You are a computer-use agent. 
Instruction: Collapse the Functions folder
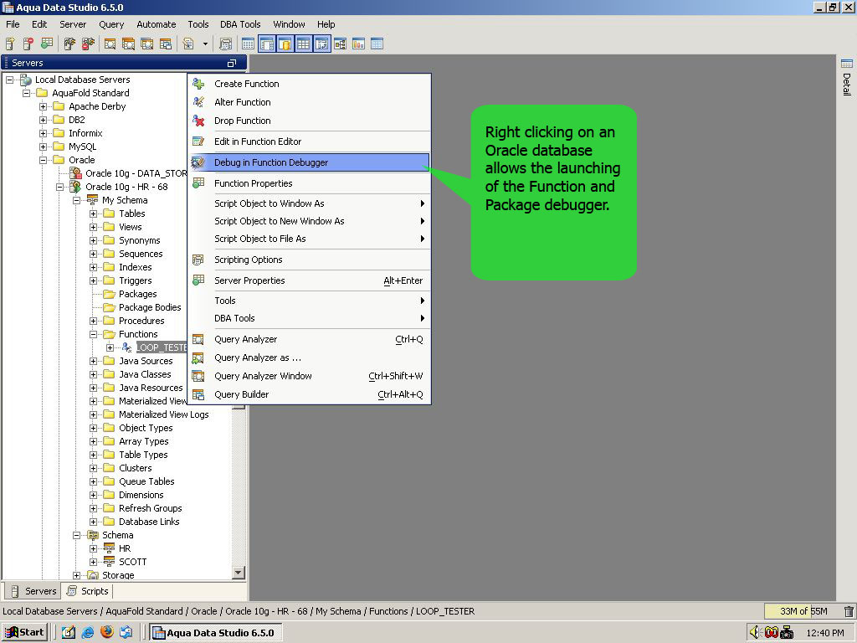[x=94, y=334]
